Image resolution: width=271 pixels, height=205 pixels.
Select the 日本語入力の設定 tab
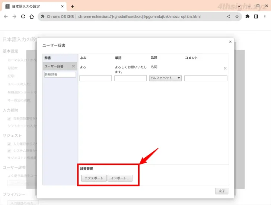34,6
